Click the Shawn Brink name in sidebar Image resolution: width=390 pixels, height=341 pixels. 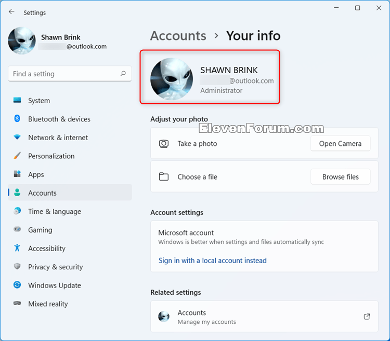click(61, 37)
